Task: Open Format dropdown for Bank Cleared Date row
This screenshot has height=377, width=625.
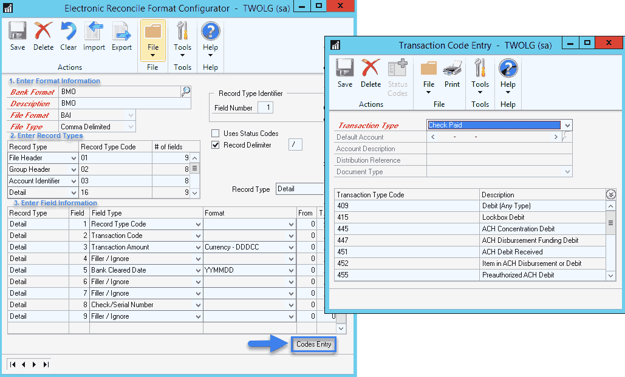Action: 292,270
